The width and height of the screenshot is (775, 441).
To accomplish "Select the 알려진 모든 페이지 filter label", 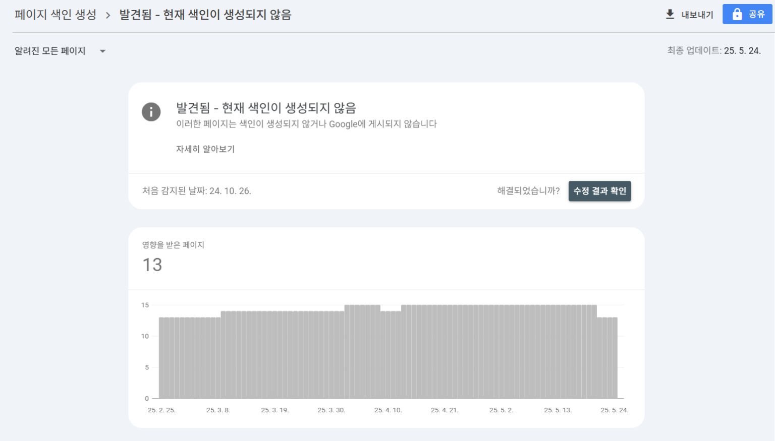I will click(x=50, y=51).
